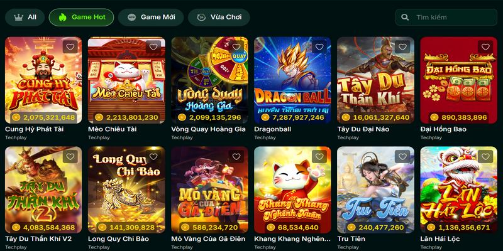Select the Game Hot tab

click(82, 18)
